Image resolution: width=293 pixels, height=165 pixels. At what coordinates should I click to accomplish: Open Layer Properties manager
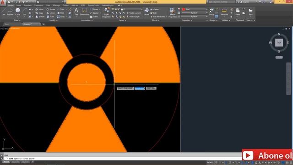pyautogui.click(x=107, y=13)
